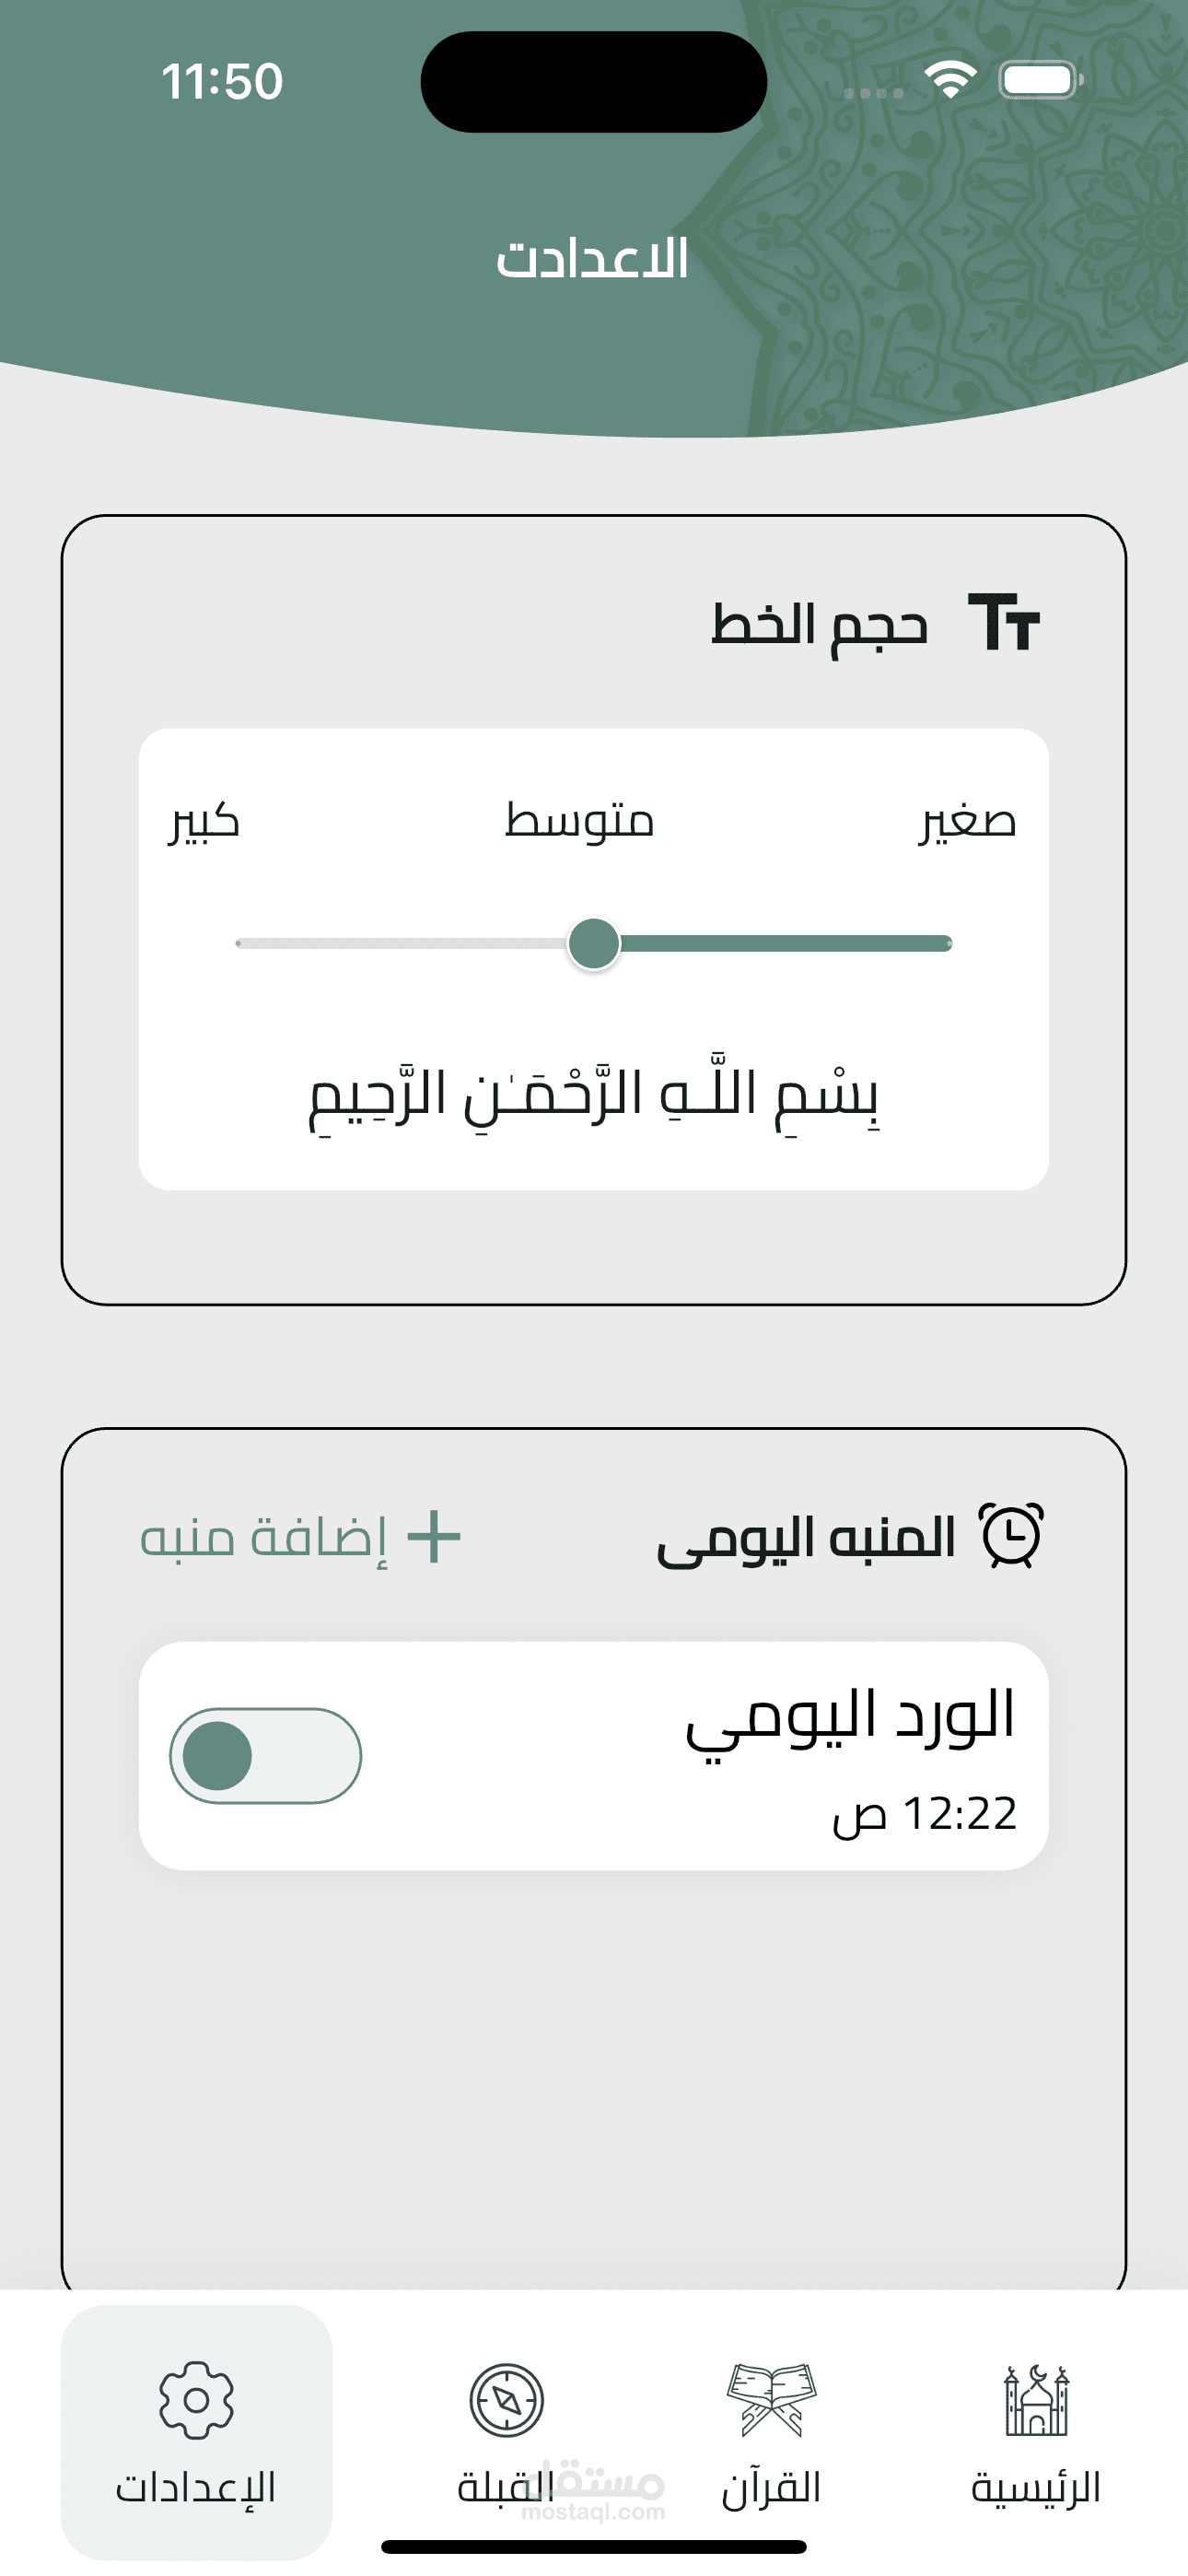Tap the Qibla compass icon
Viewport: 1188px width, 2576px height.
507,2400
